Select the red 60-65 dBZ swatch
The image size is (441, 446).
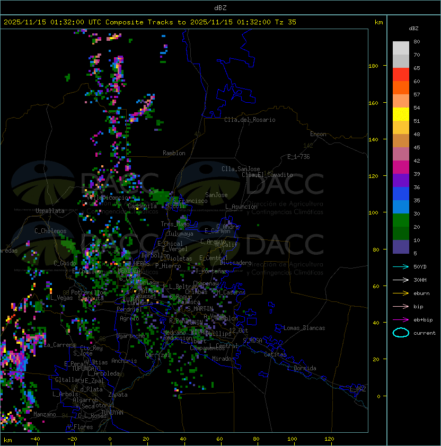401,75
